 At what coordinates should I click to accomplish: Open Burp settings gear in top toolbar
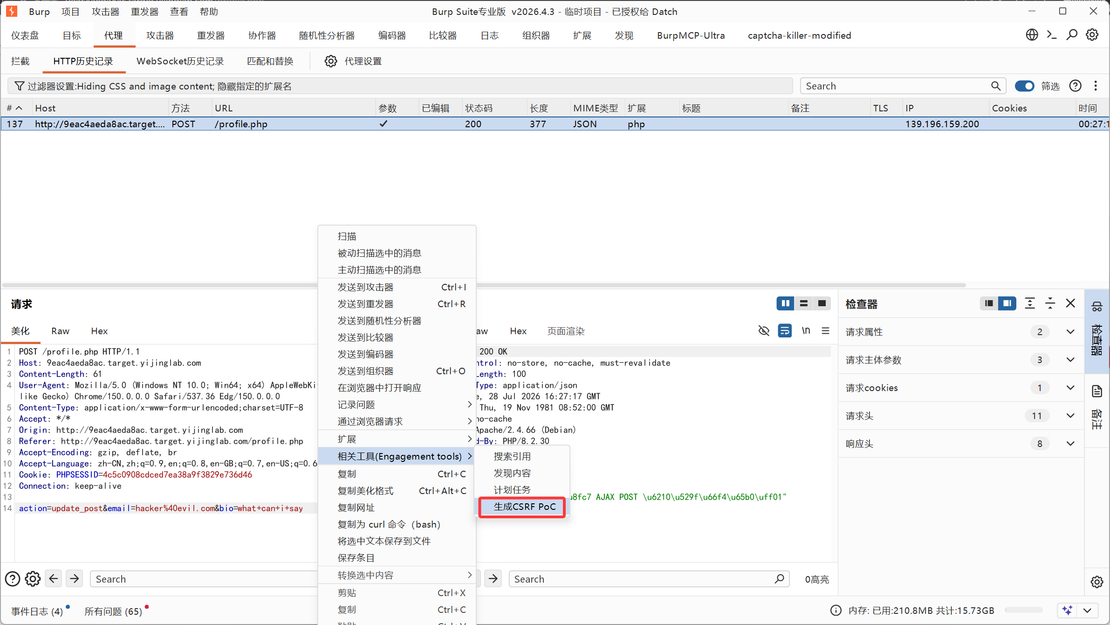click(x=1092, y=35)
